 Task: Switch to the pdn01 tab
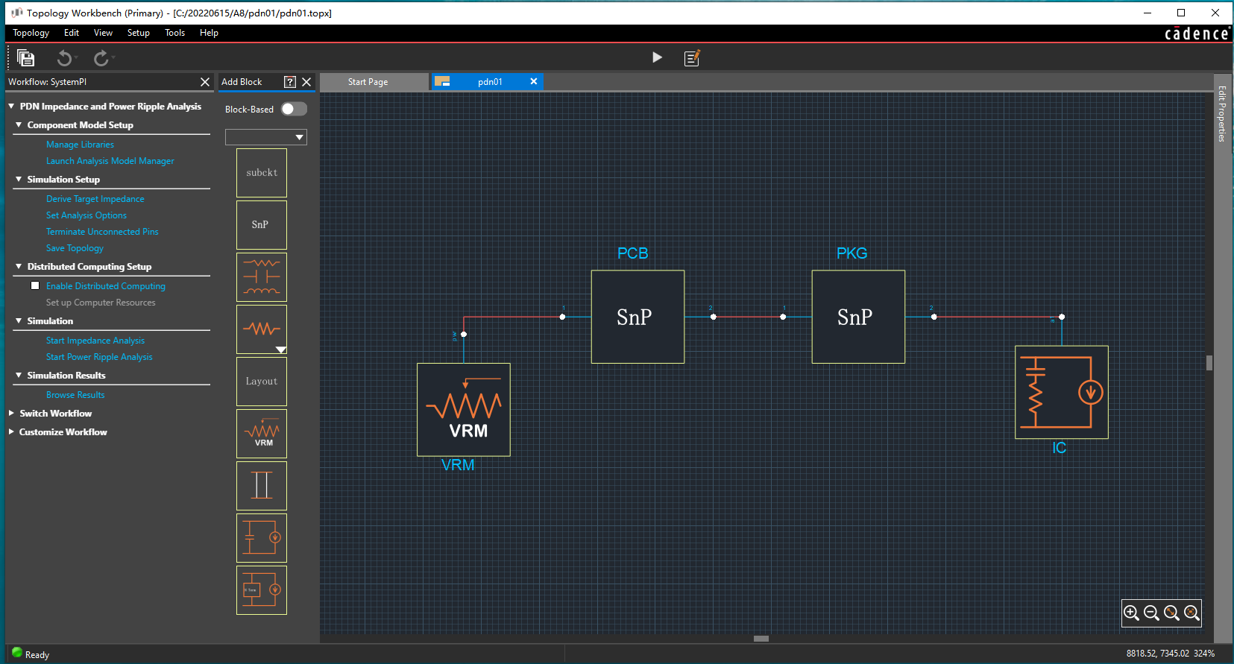pyautogui.click(x=488, y=82)
